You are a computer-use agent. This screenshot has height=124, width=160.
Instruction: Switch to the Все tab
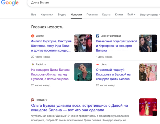click(33, 14)
